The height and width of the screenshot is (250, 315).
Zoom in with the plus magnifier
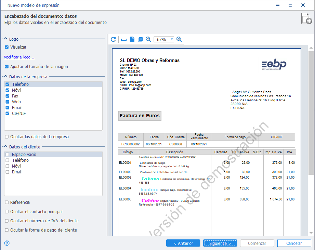pos(179,39)
